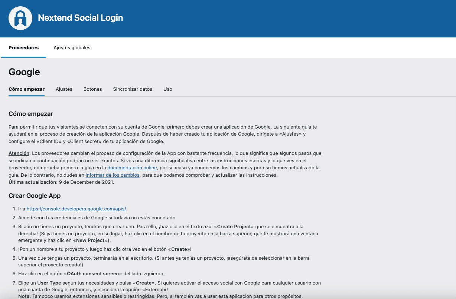Viewport: 456px width, 299px height.
Task: Switch to the Ajustes globales tab
Action: click(x=72, y=48)
